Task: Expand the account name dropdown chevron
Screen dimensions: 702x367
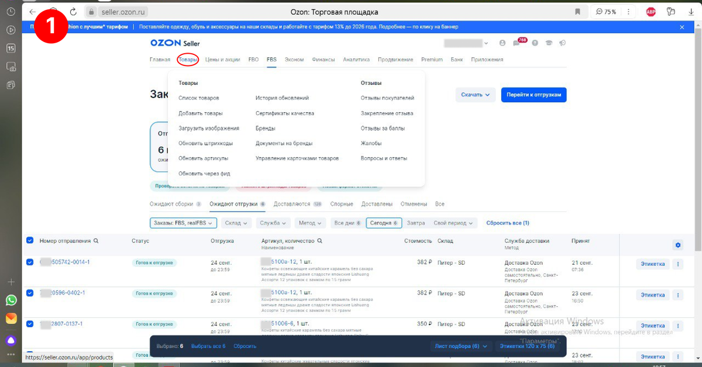Action: (487, 43)
